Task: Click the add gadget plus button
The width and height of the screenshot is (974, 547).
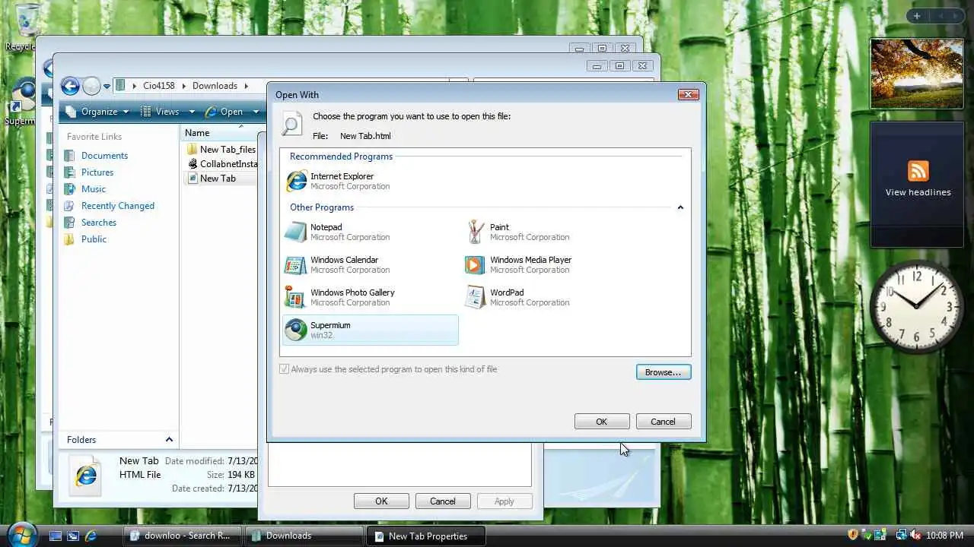Action: (917, 16)
